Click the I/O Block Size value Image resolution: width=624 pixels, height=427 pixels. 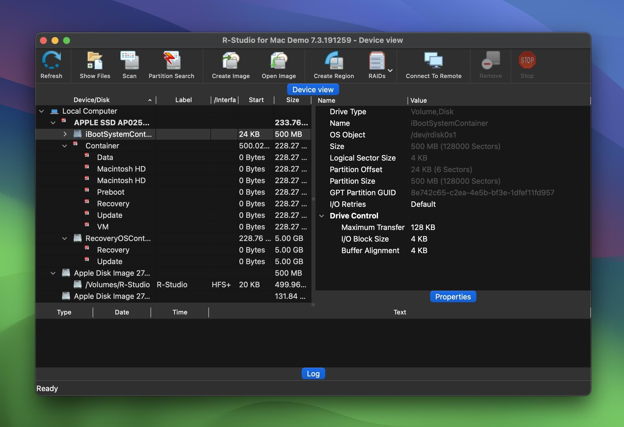click(419, 239)
